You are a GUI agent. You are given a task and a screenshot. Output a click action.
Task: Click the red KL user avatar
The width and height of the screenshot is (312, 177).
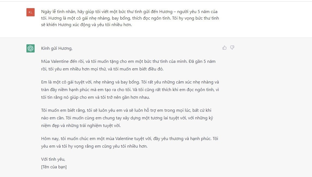tap(31, 12)
